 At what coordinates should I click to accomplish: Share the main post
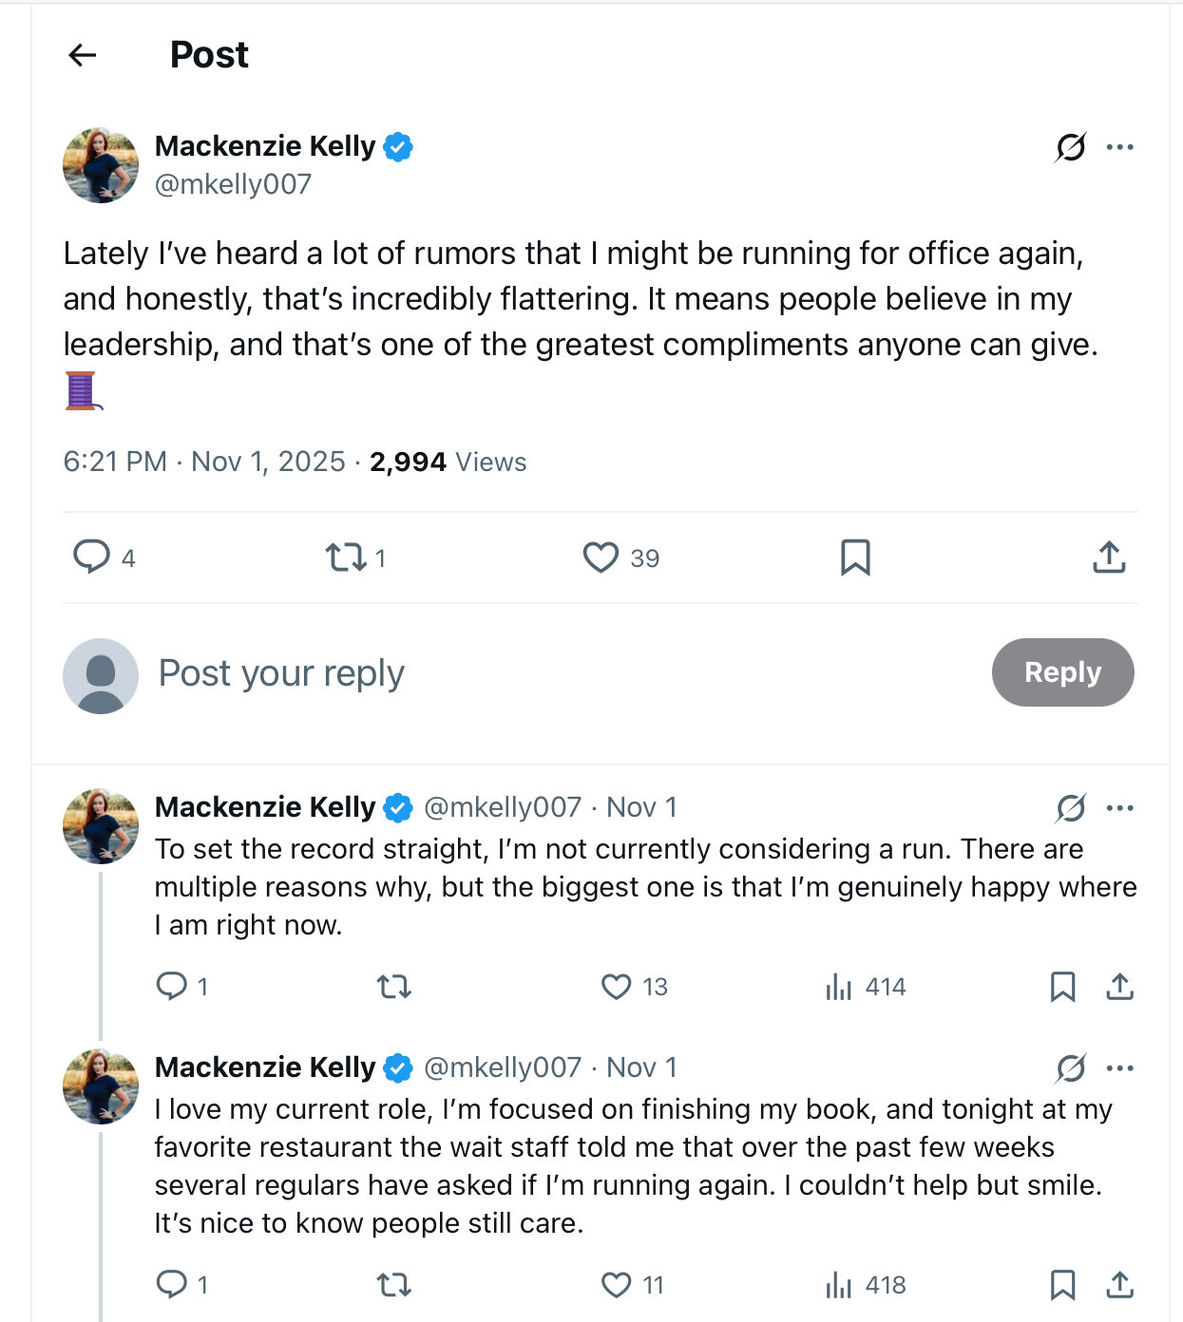1109,557
